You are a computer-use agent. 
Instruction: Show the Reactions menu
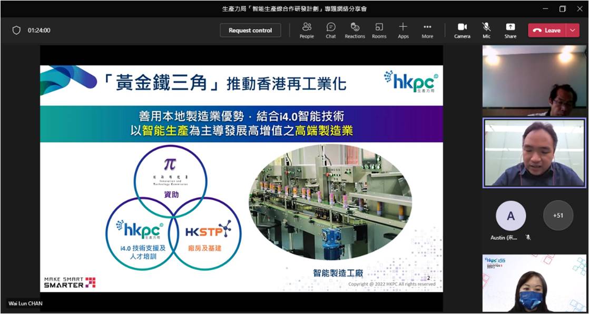[x=355, y=31]
